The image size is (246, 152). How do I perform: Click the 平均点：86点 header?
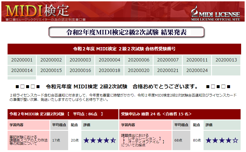pyautogui.click(x=63, y=114)
